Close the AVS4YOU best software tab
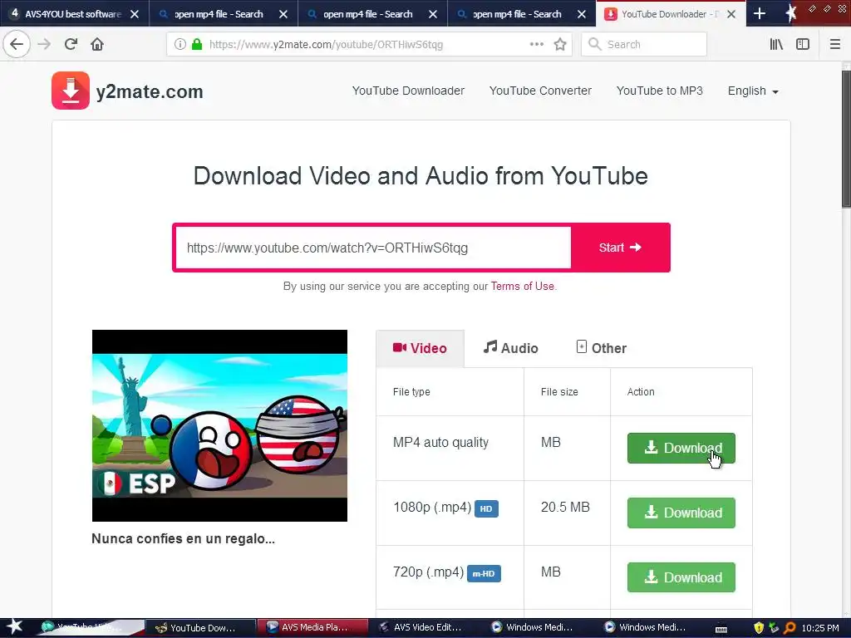The height and width of the screenshot is (638, 851). [135, 14]
